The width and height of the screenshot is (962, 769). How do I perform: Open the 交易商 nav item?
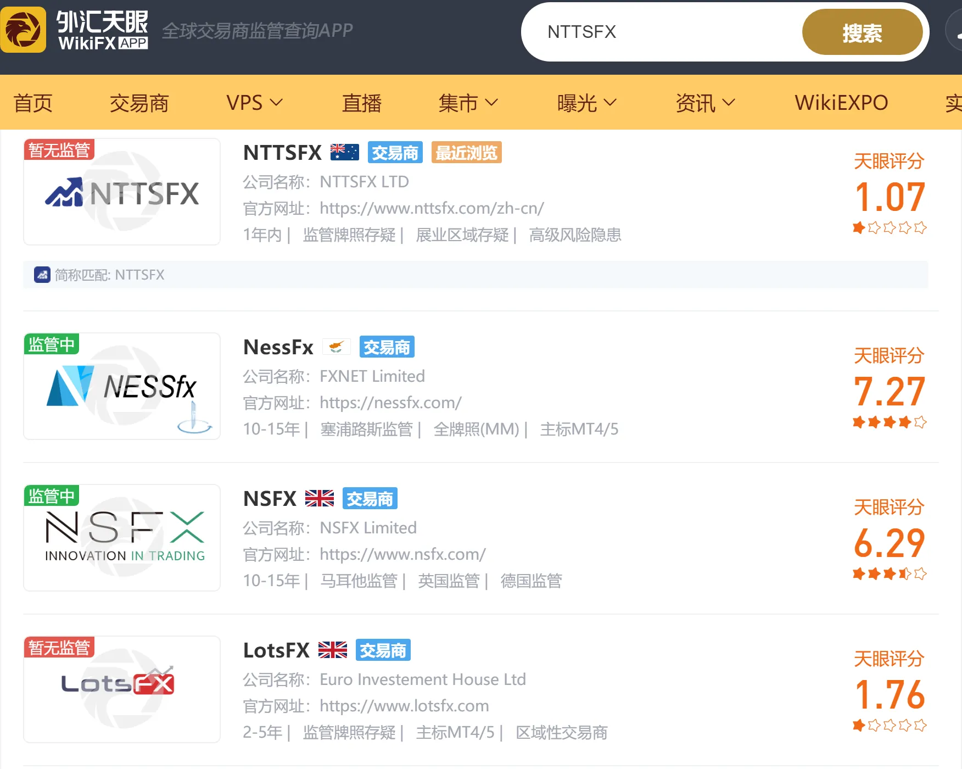click(x=139, y=103)
